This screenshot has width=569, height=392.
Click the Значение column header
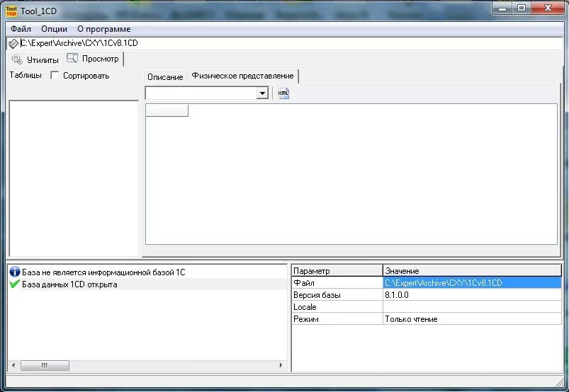472,270
